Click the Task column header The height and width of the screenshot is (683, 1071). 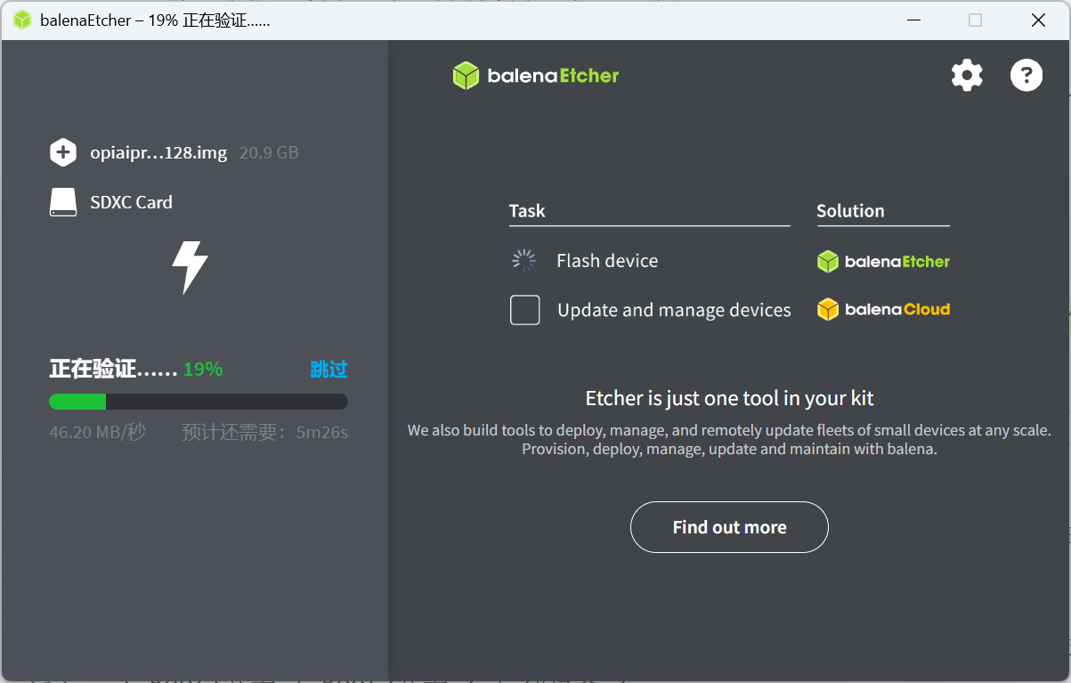pos(527,211)
